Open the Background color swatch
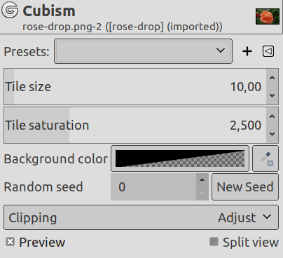283x258 pixels. tap(180, 158)
